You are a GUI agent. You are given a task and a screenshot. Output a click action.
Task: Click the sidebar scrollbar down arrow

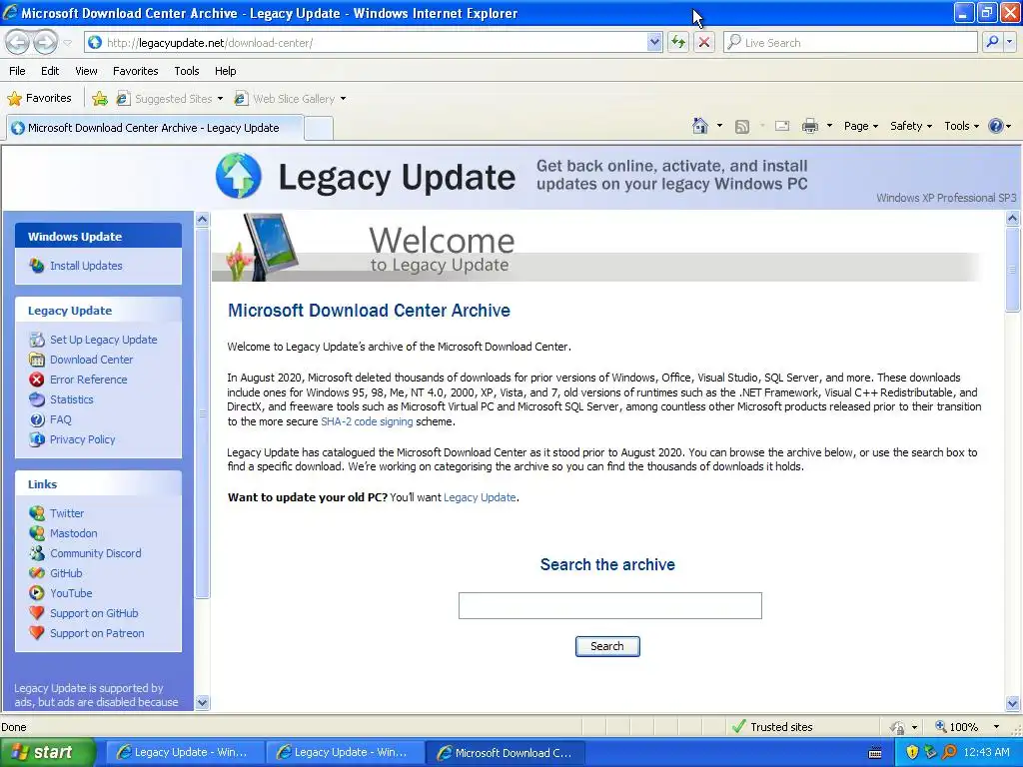[x=202, y=702]
